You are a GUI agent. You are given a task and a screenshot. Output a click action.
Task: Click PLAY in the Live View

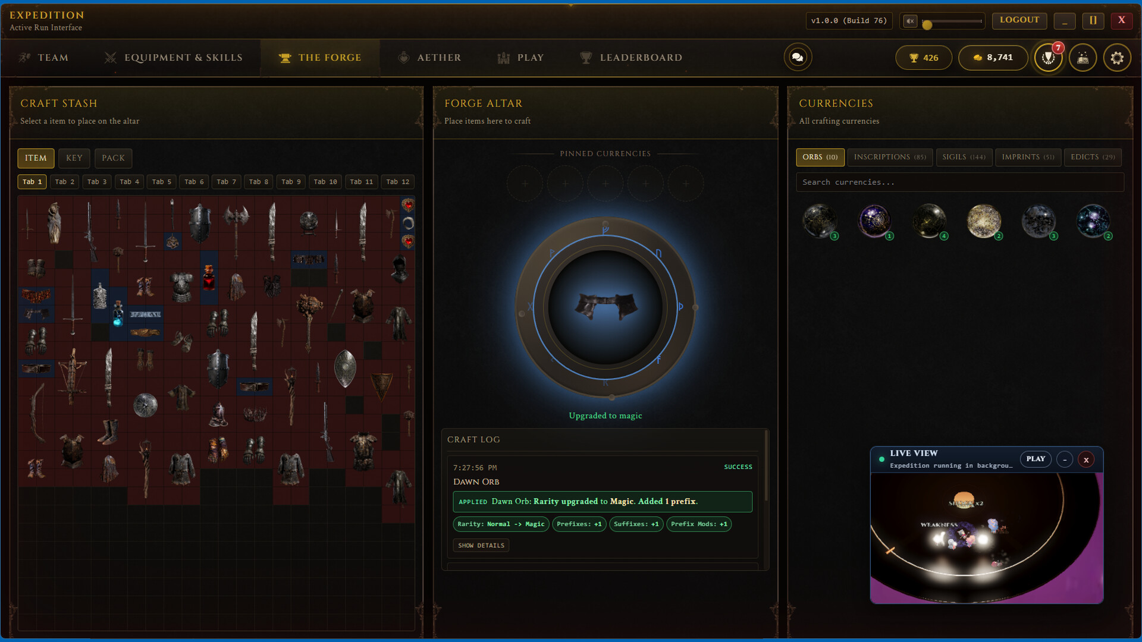tap(1036, 459)
